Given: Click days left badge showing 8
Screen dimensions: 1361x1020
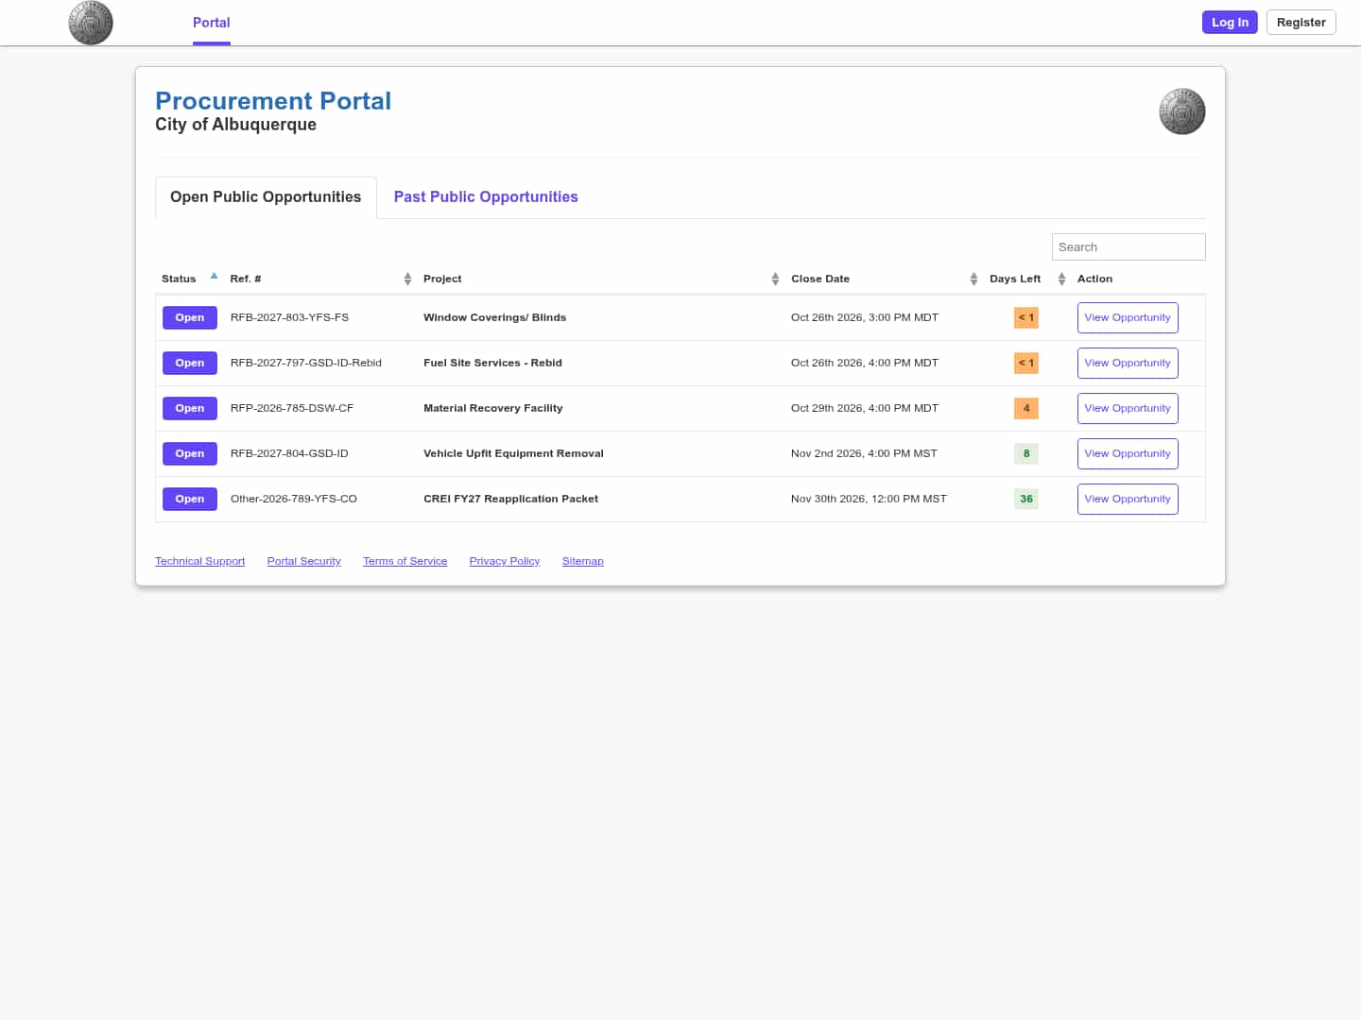Looking at the screenshot, I should 1026,454.
